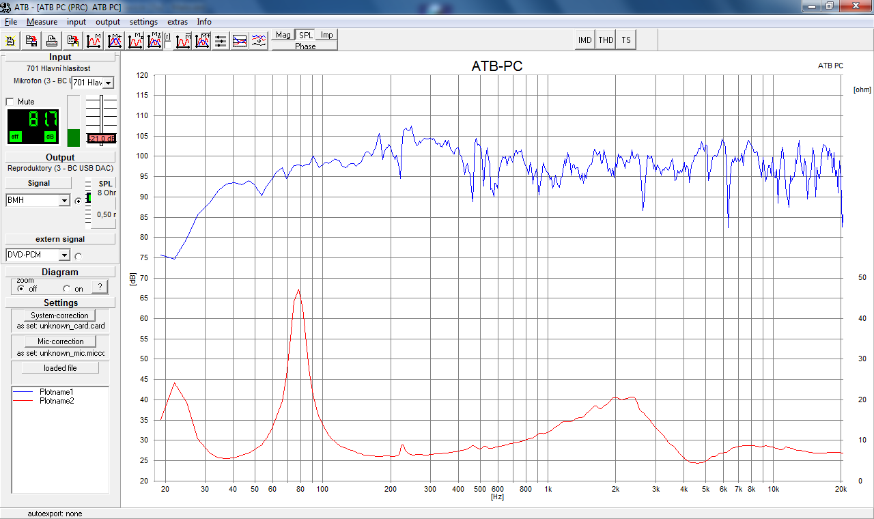This screenshot has width=874, height=519.
Task: Select Plotname2 in the plot list
Action: point(57,400)
